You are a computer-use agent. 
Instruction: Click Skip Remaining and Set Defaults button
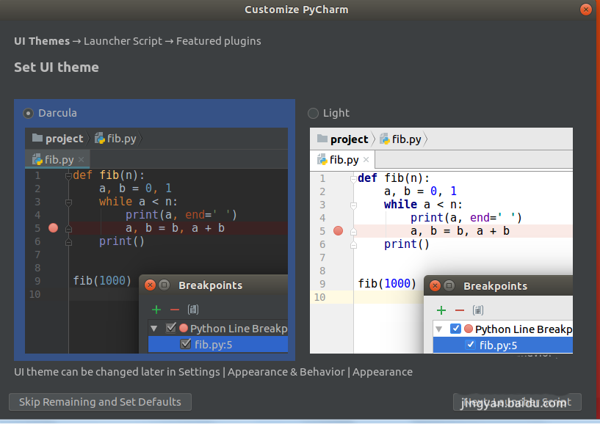point(100,402)
